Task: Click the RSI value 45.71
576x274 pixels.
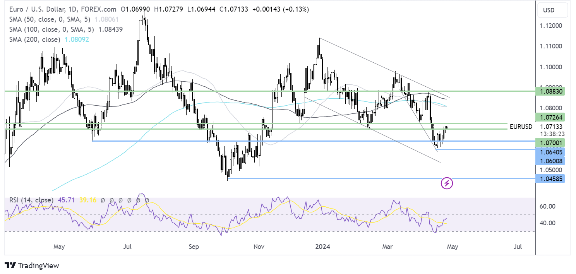Action: tap(67, 200)
